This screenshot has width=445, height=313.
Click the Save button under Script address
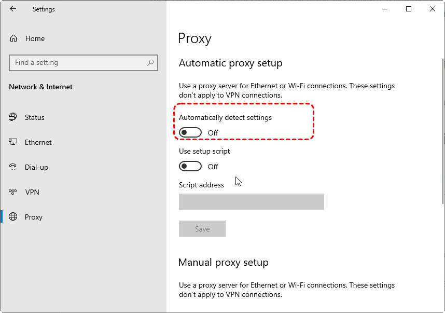(x=202, y=229)
